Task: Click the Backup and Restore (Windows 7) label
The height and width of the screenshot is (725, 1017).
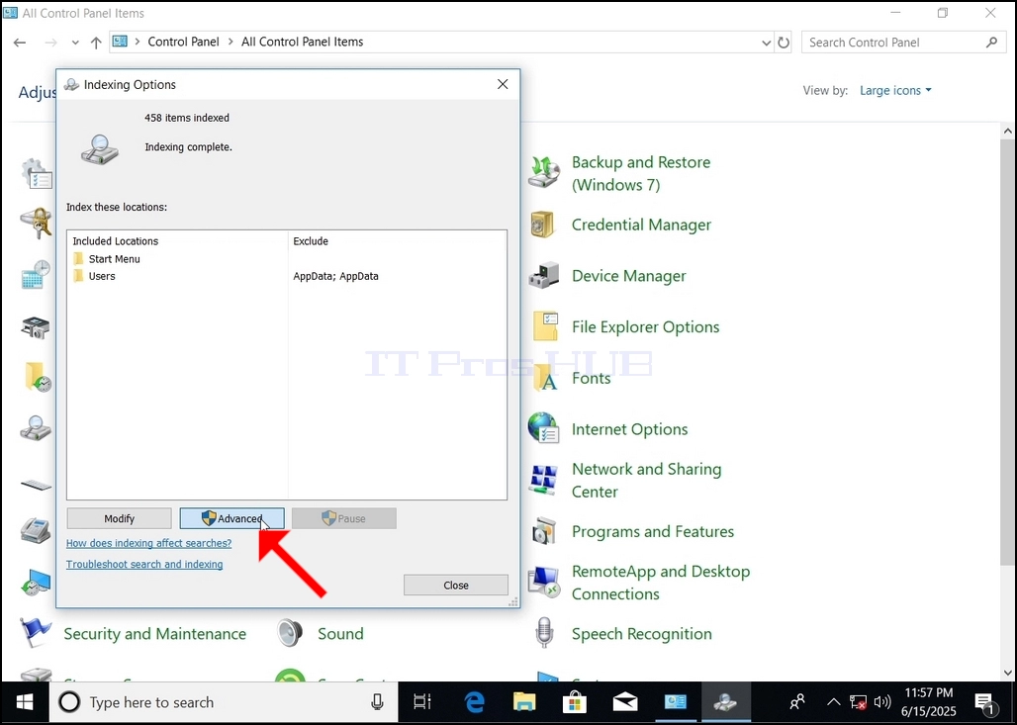Action: (641, 173)
